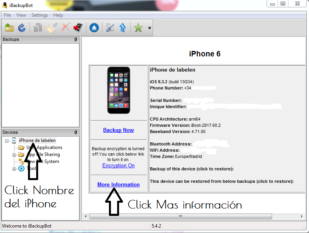Click the Backup Now link

point(118,130)
